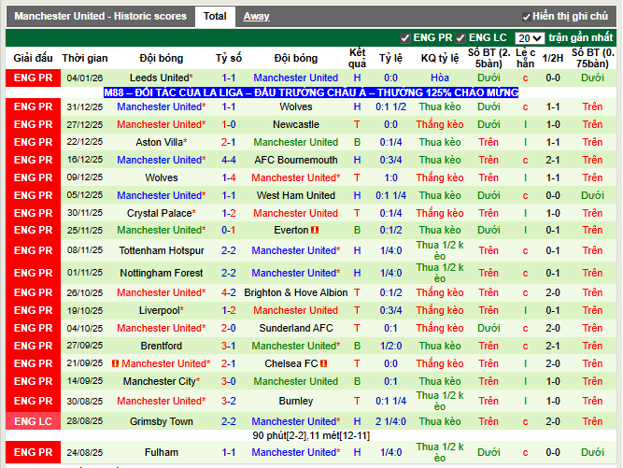Click the date 27/12/25
623x468 pixels.
pyautogui.click(x=85, y=125)
